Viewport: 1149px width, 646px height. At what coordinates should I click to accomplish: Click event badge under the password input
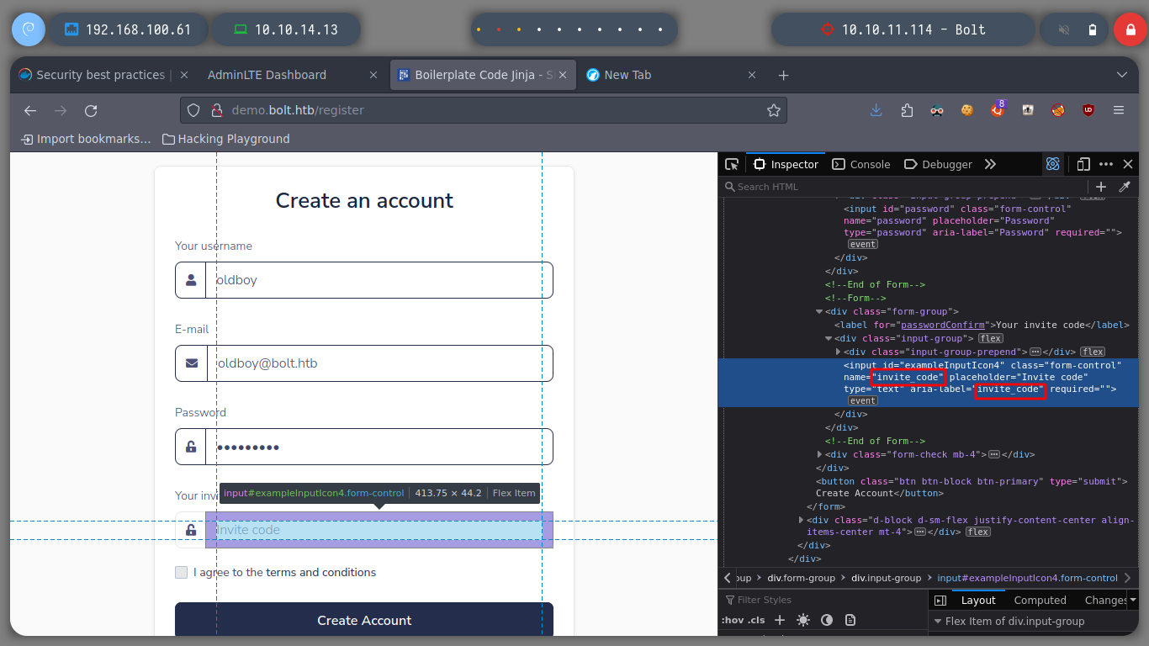[862, 244]
